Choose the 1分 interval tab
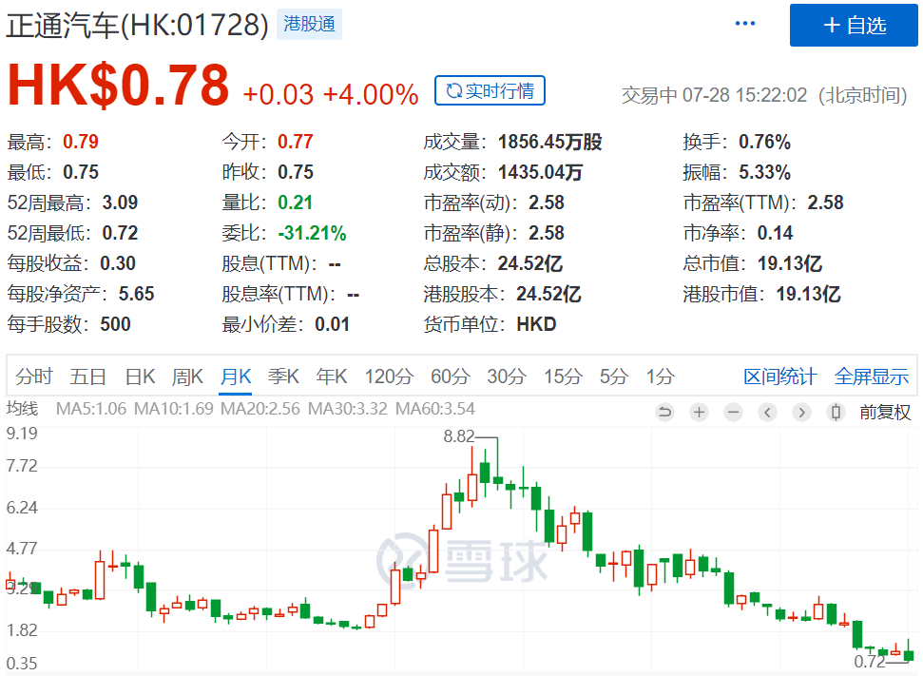Viewport: 923px width, 676px height. [660, 377]
